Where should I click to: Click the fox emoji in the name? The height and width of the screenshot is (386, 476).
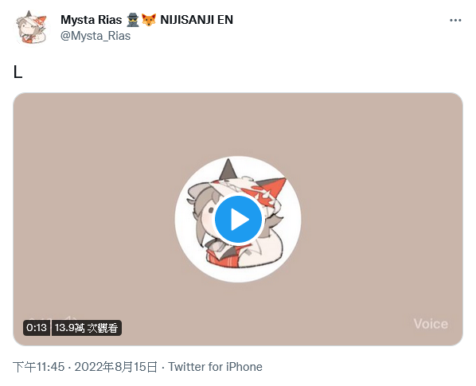(x=149, y=20)
